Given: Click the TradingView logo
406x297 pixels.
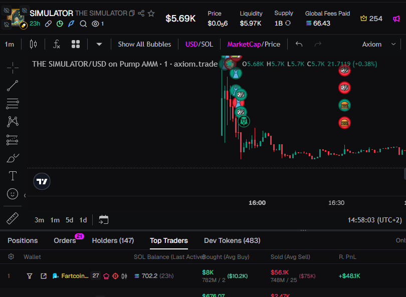Looking at the screenshot, I should click(42, 181).
